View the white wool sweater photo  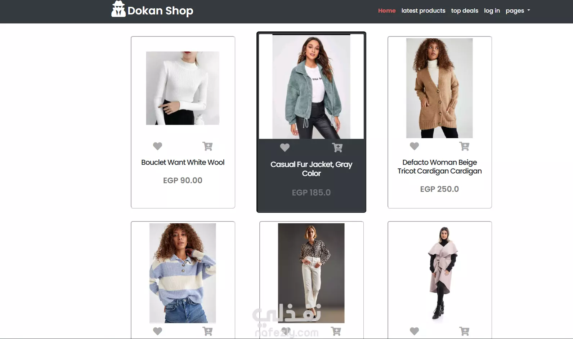tap(183, 88)
